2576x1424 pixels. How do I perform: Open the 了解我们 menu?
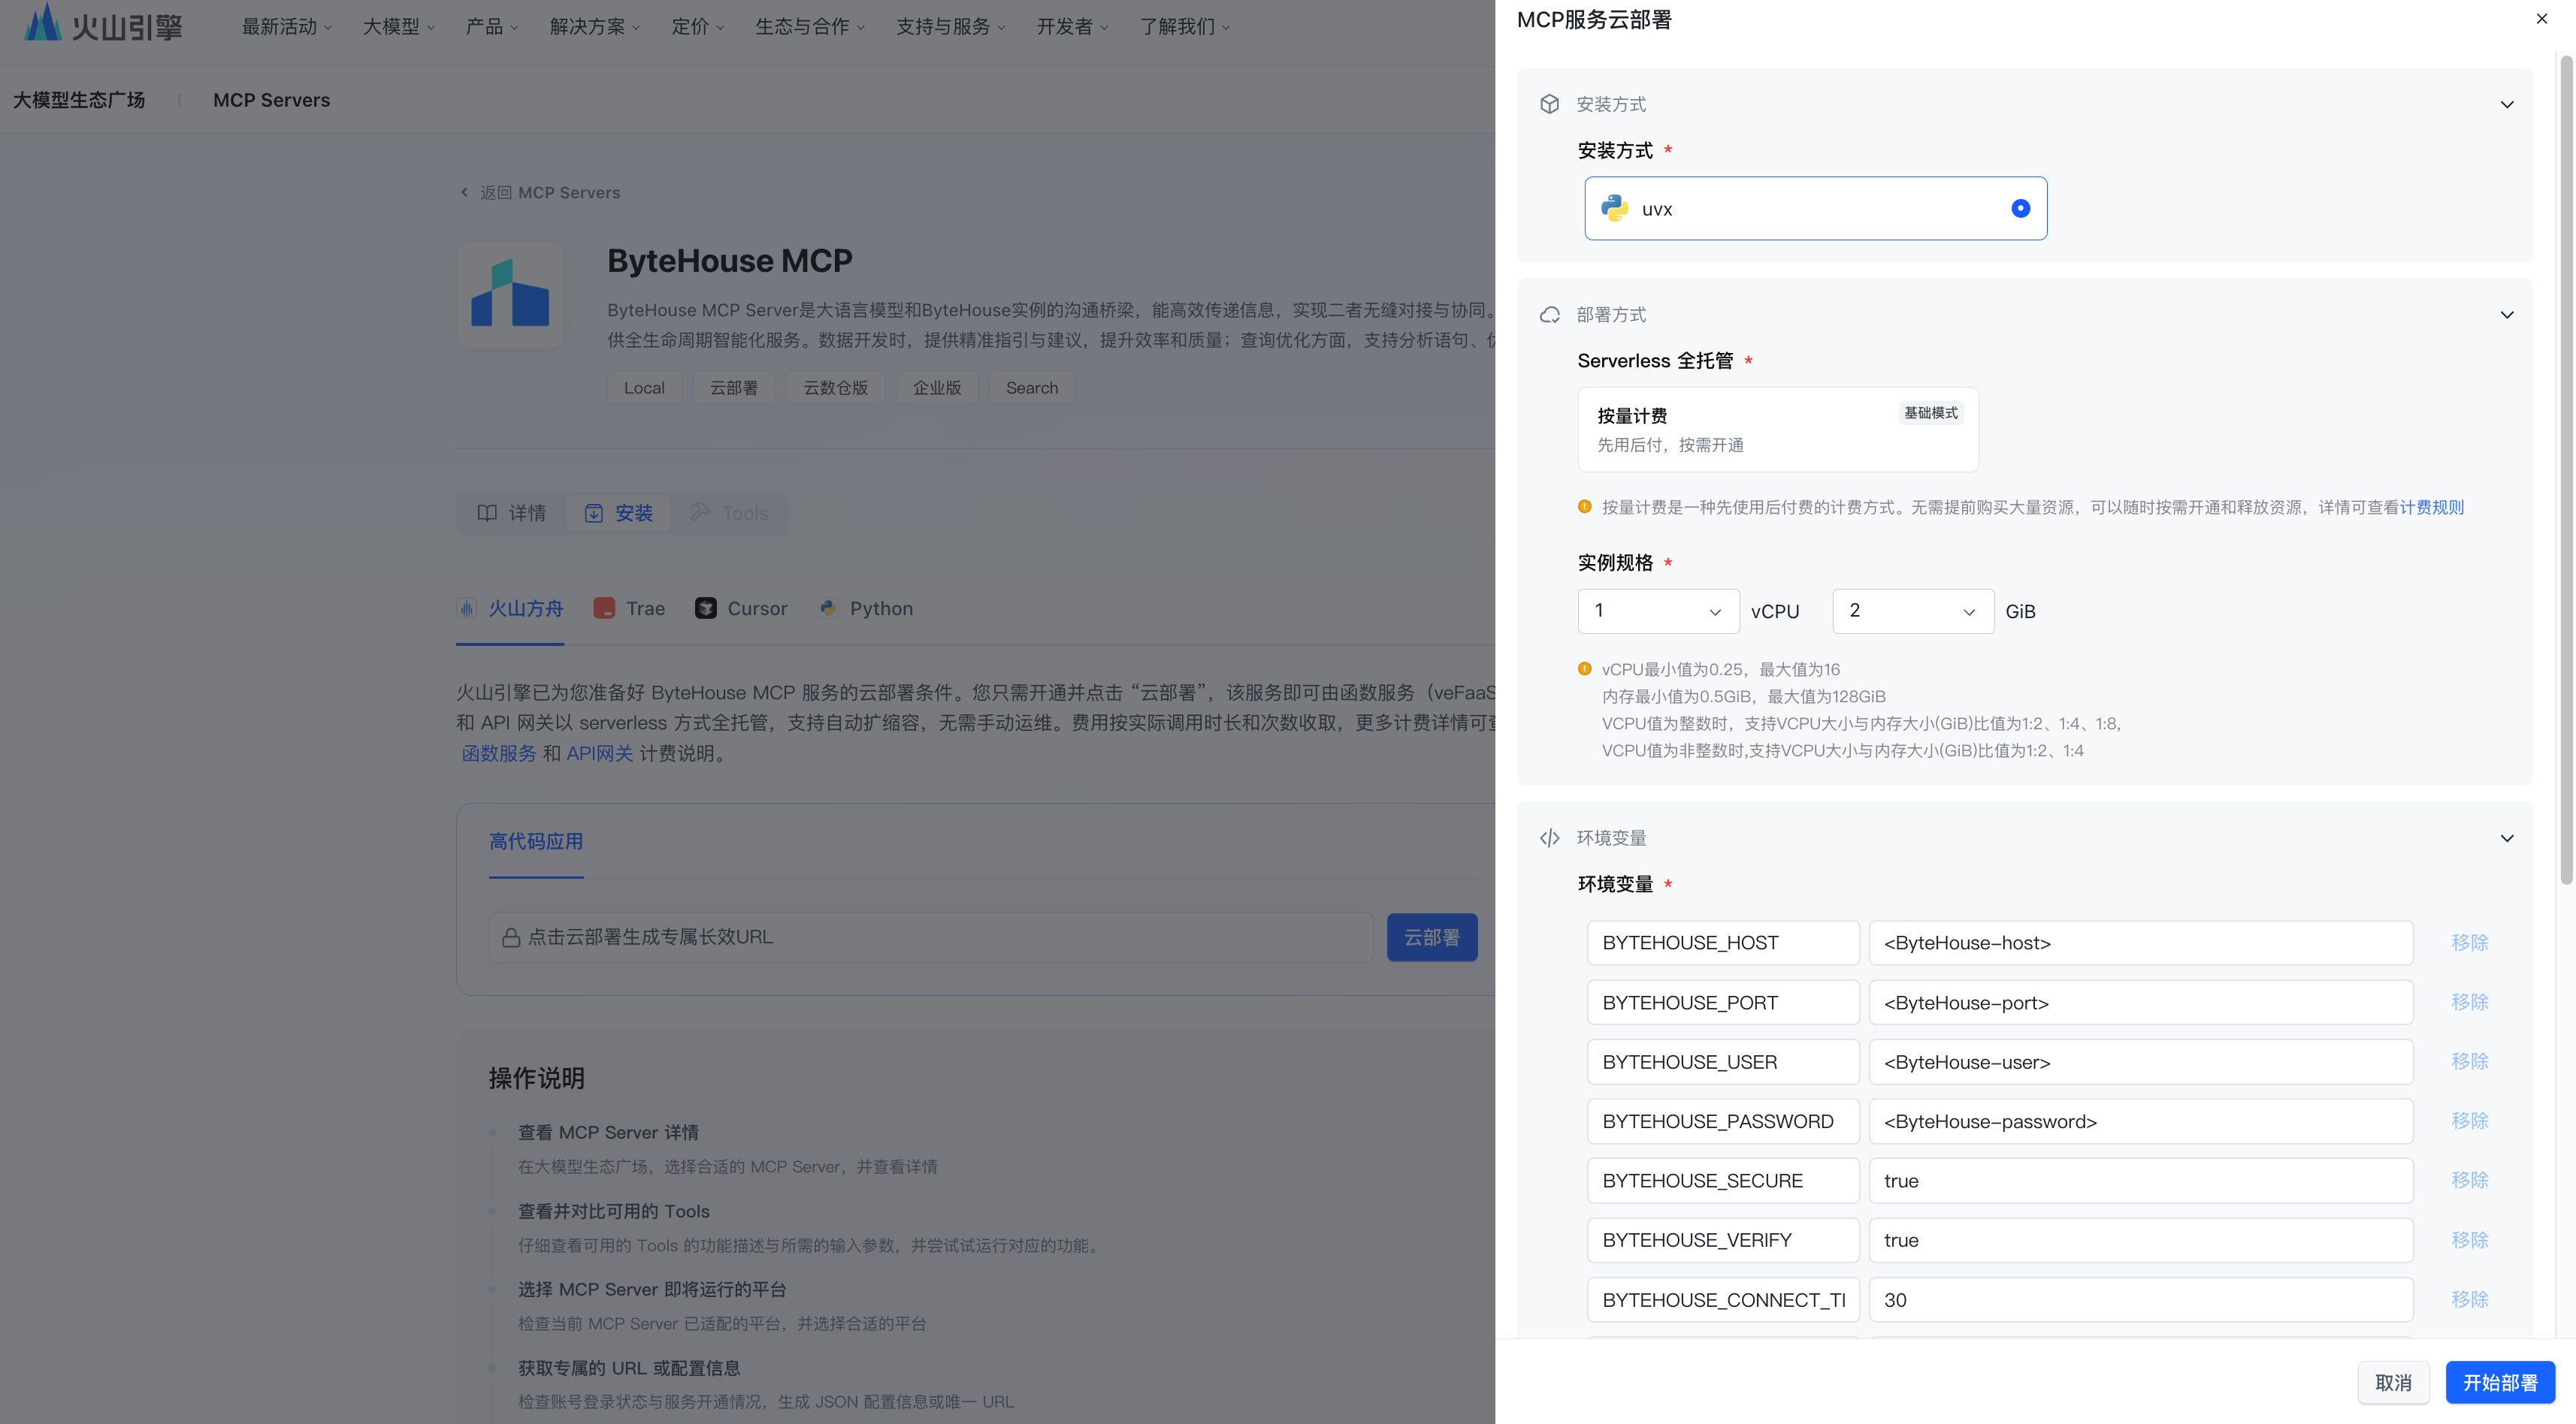1185,27
